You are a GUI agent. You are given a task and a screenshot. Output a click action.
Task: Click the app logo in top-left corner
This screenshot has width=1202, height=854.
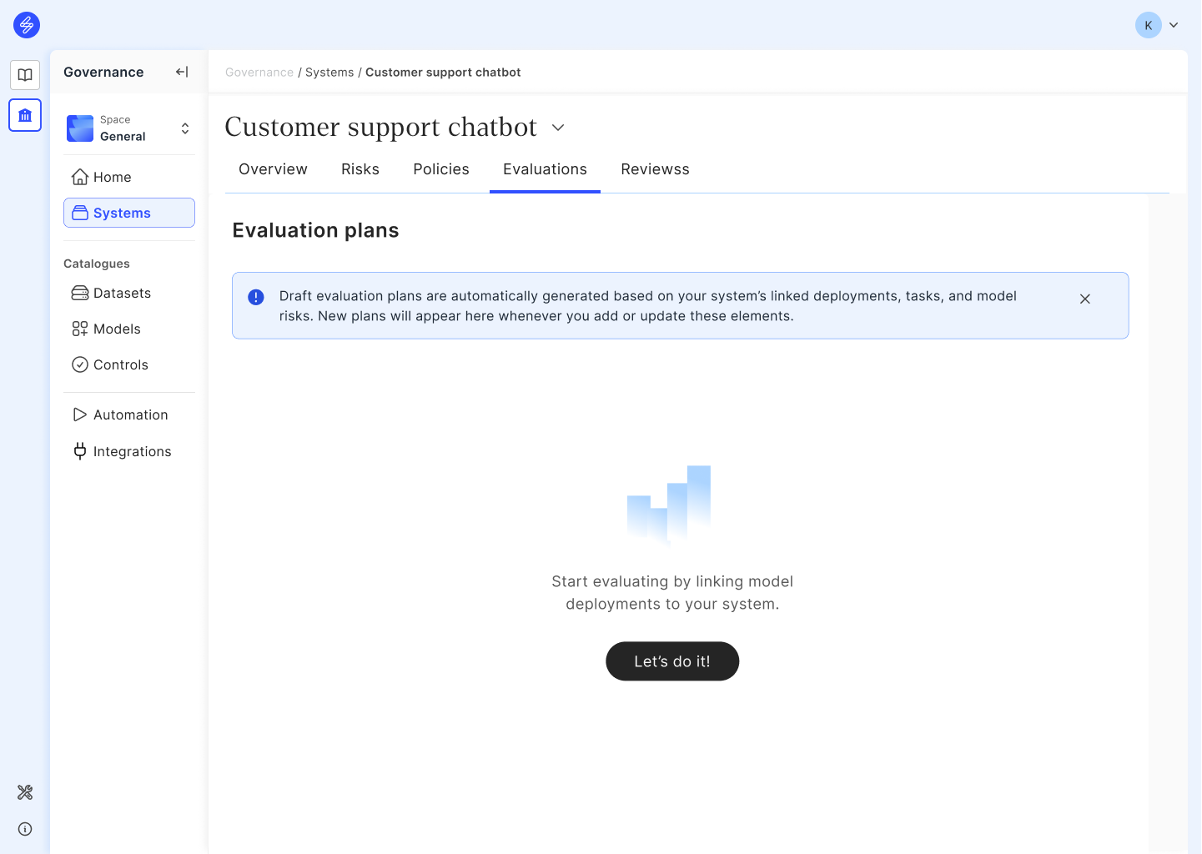coord(27,25)
